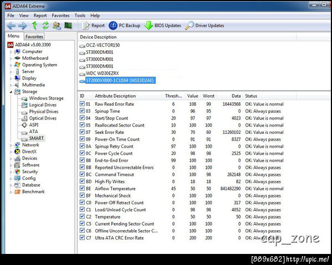Screen dimensions: 332x265
Task: Toggle Ultra ATA CRC Error Rate checkbox
Action: click(82, 237)
